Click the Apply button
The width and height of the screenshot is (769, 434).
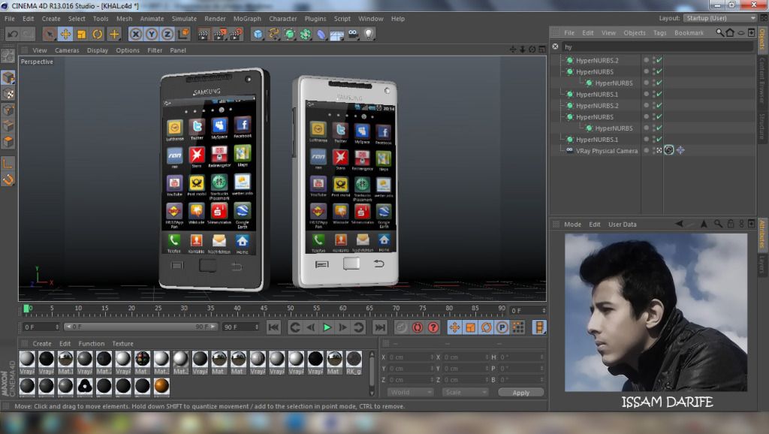coord(521,392)
